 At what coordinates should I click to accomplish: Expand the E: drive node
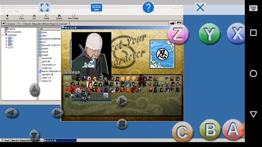pyautogui.click(x=7, y=44)
